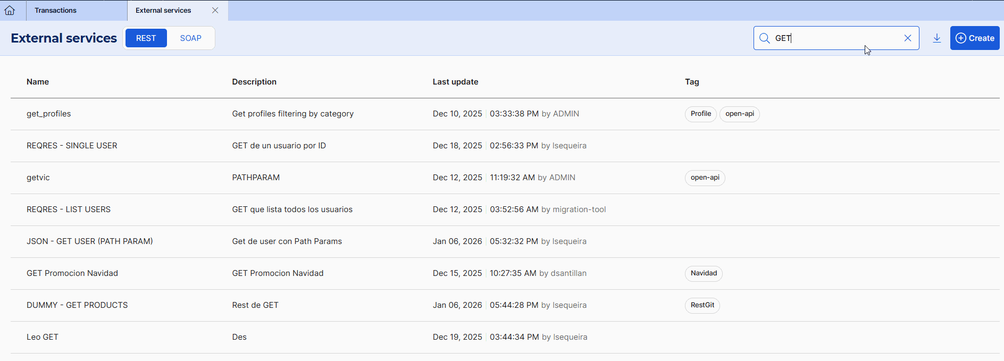Click the open-api tag on getvic row
The image size is (1004, 361).
pyautogui.click(x=705, y=178)
